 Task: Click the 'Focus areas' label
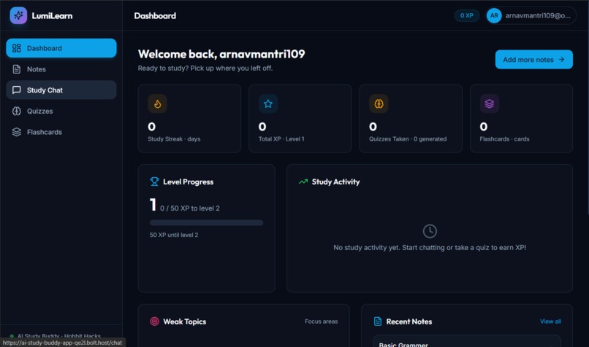[321, 321]
